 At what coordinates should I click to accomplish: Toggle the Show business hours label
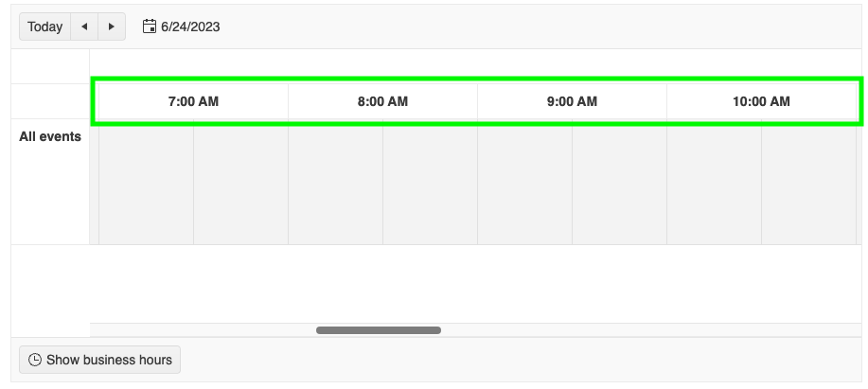coord(109,360)
